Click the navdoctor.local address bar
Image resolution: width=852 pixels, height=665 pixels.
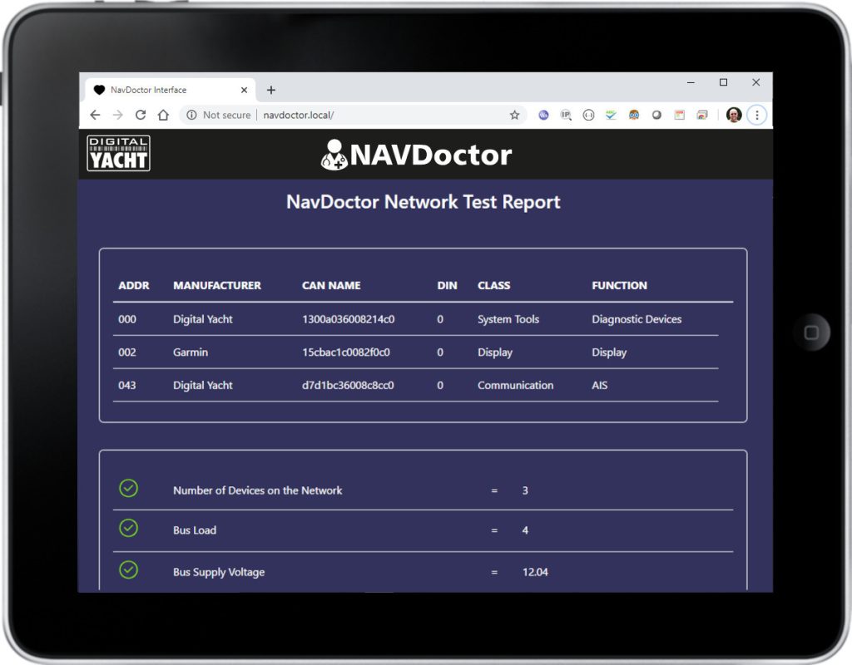[374, 116]
